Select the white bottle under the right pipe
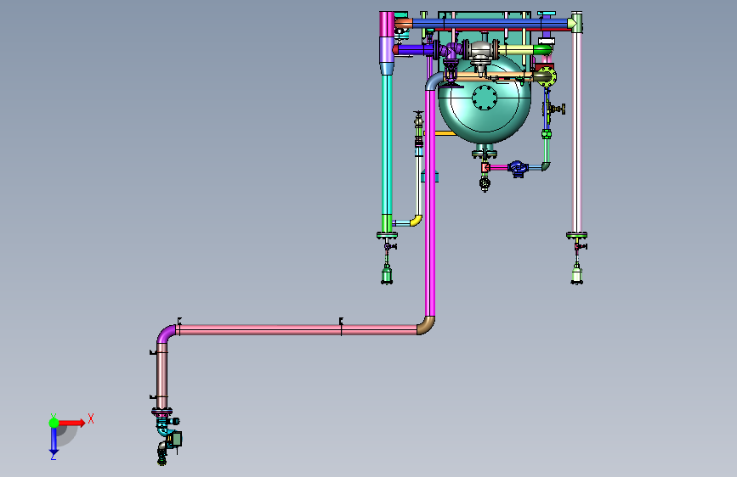Screen dimensions: 737x477 (x=576, y=273)
